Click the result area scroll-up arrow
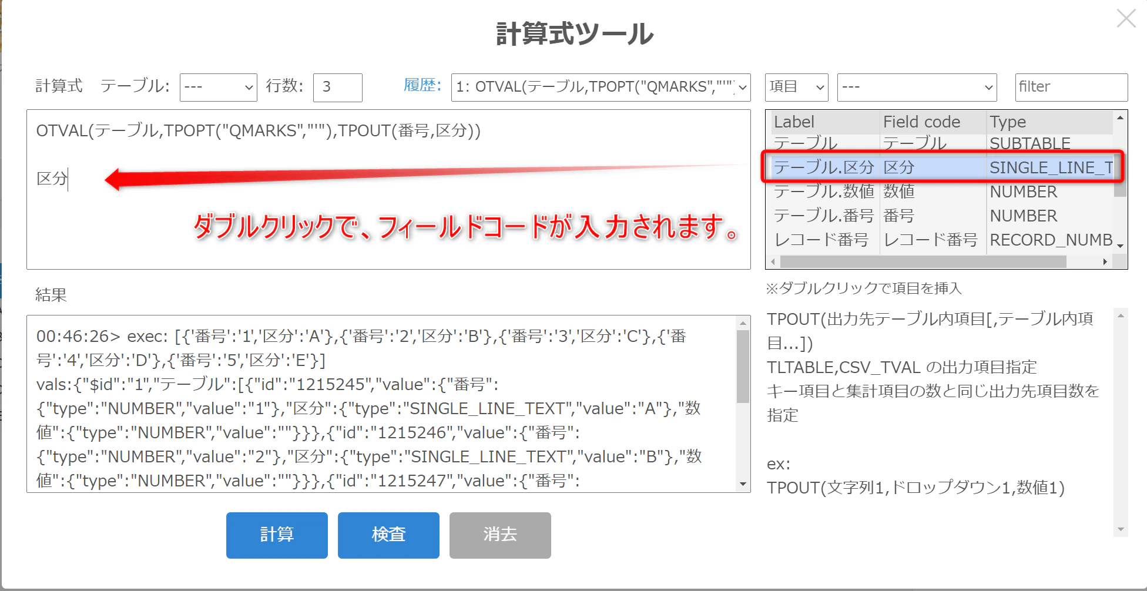Viewport: 1147px width, 591px height. click(743, 323)
